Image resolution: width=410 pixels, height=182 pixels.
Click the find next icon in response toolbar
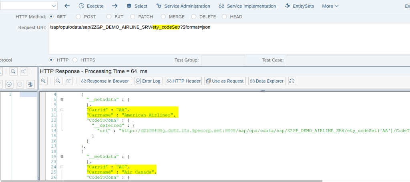pyautogui.click(x=69, y=81)
